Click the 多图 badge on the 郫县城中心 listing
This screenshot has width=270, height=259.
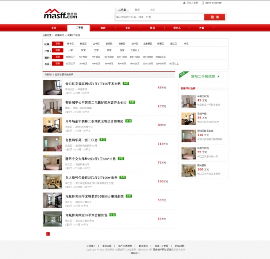(x=132, y=102)
